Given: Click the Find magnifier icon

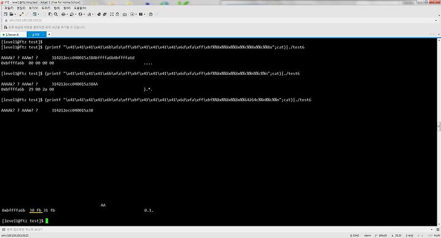Looking at the screenshot, I should pos(56,14).
